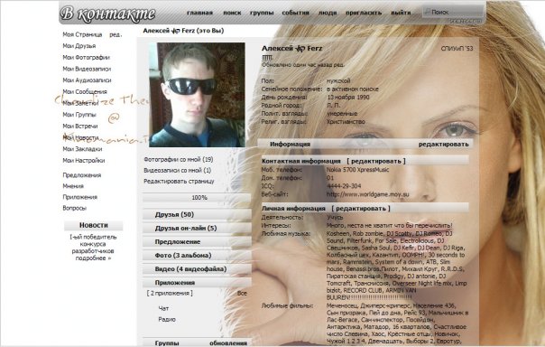The width and height of the screenshot is (545, 347).
Task: Open Мои Группы in sidebar
Action: click(x=79, y=115)
